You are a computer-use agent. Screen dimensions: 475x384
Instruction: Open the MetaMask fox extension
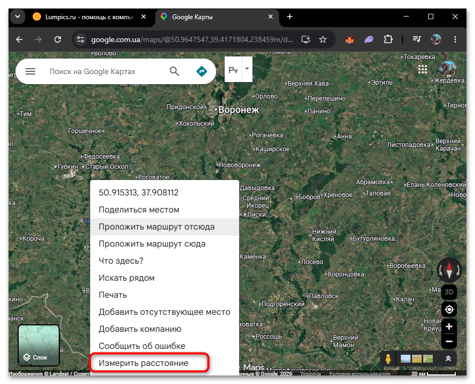(350, 39)
